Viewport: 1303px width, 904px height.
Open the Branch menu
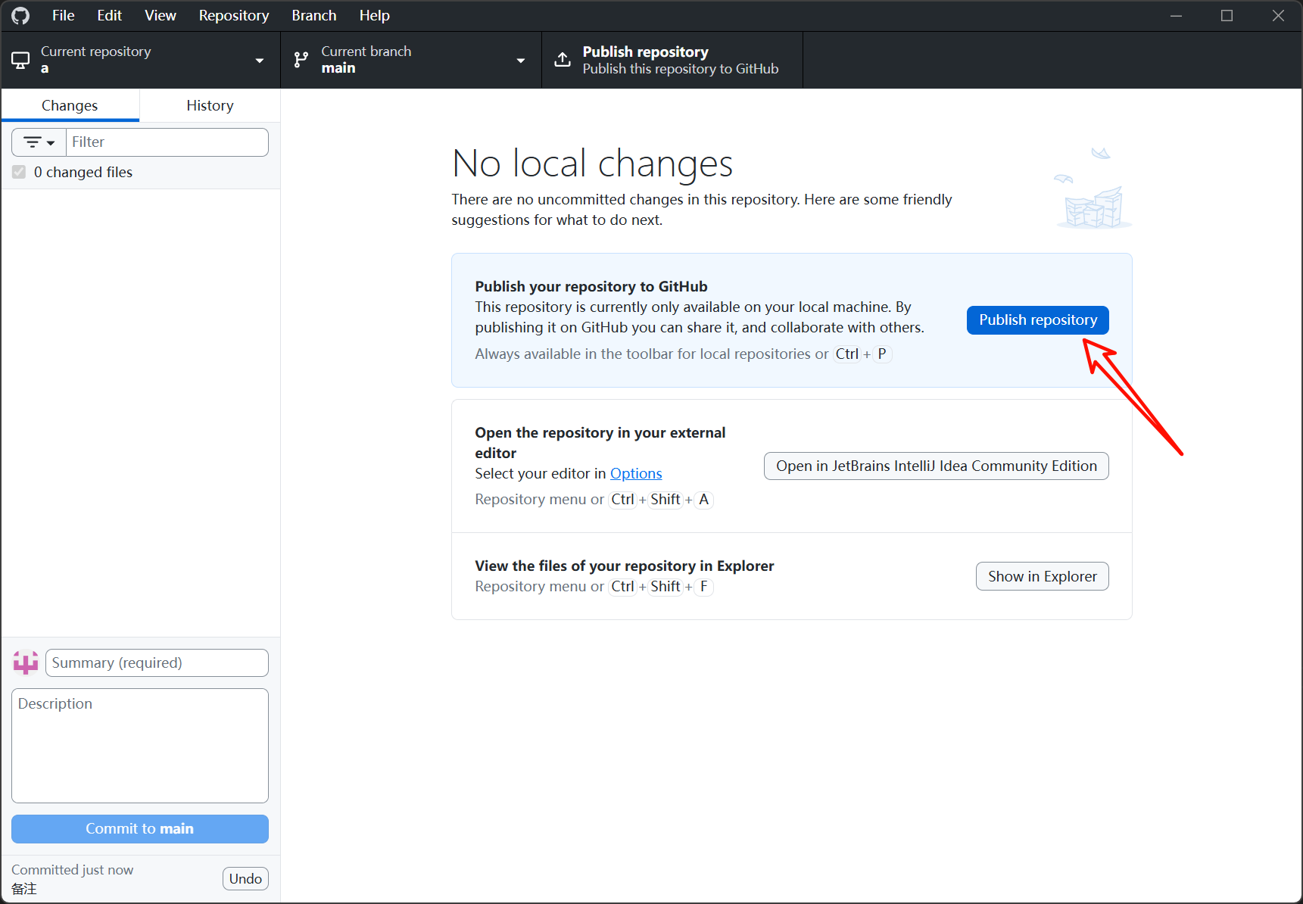point(313,16)
